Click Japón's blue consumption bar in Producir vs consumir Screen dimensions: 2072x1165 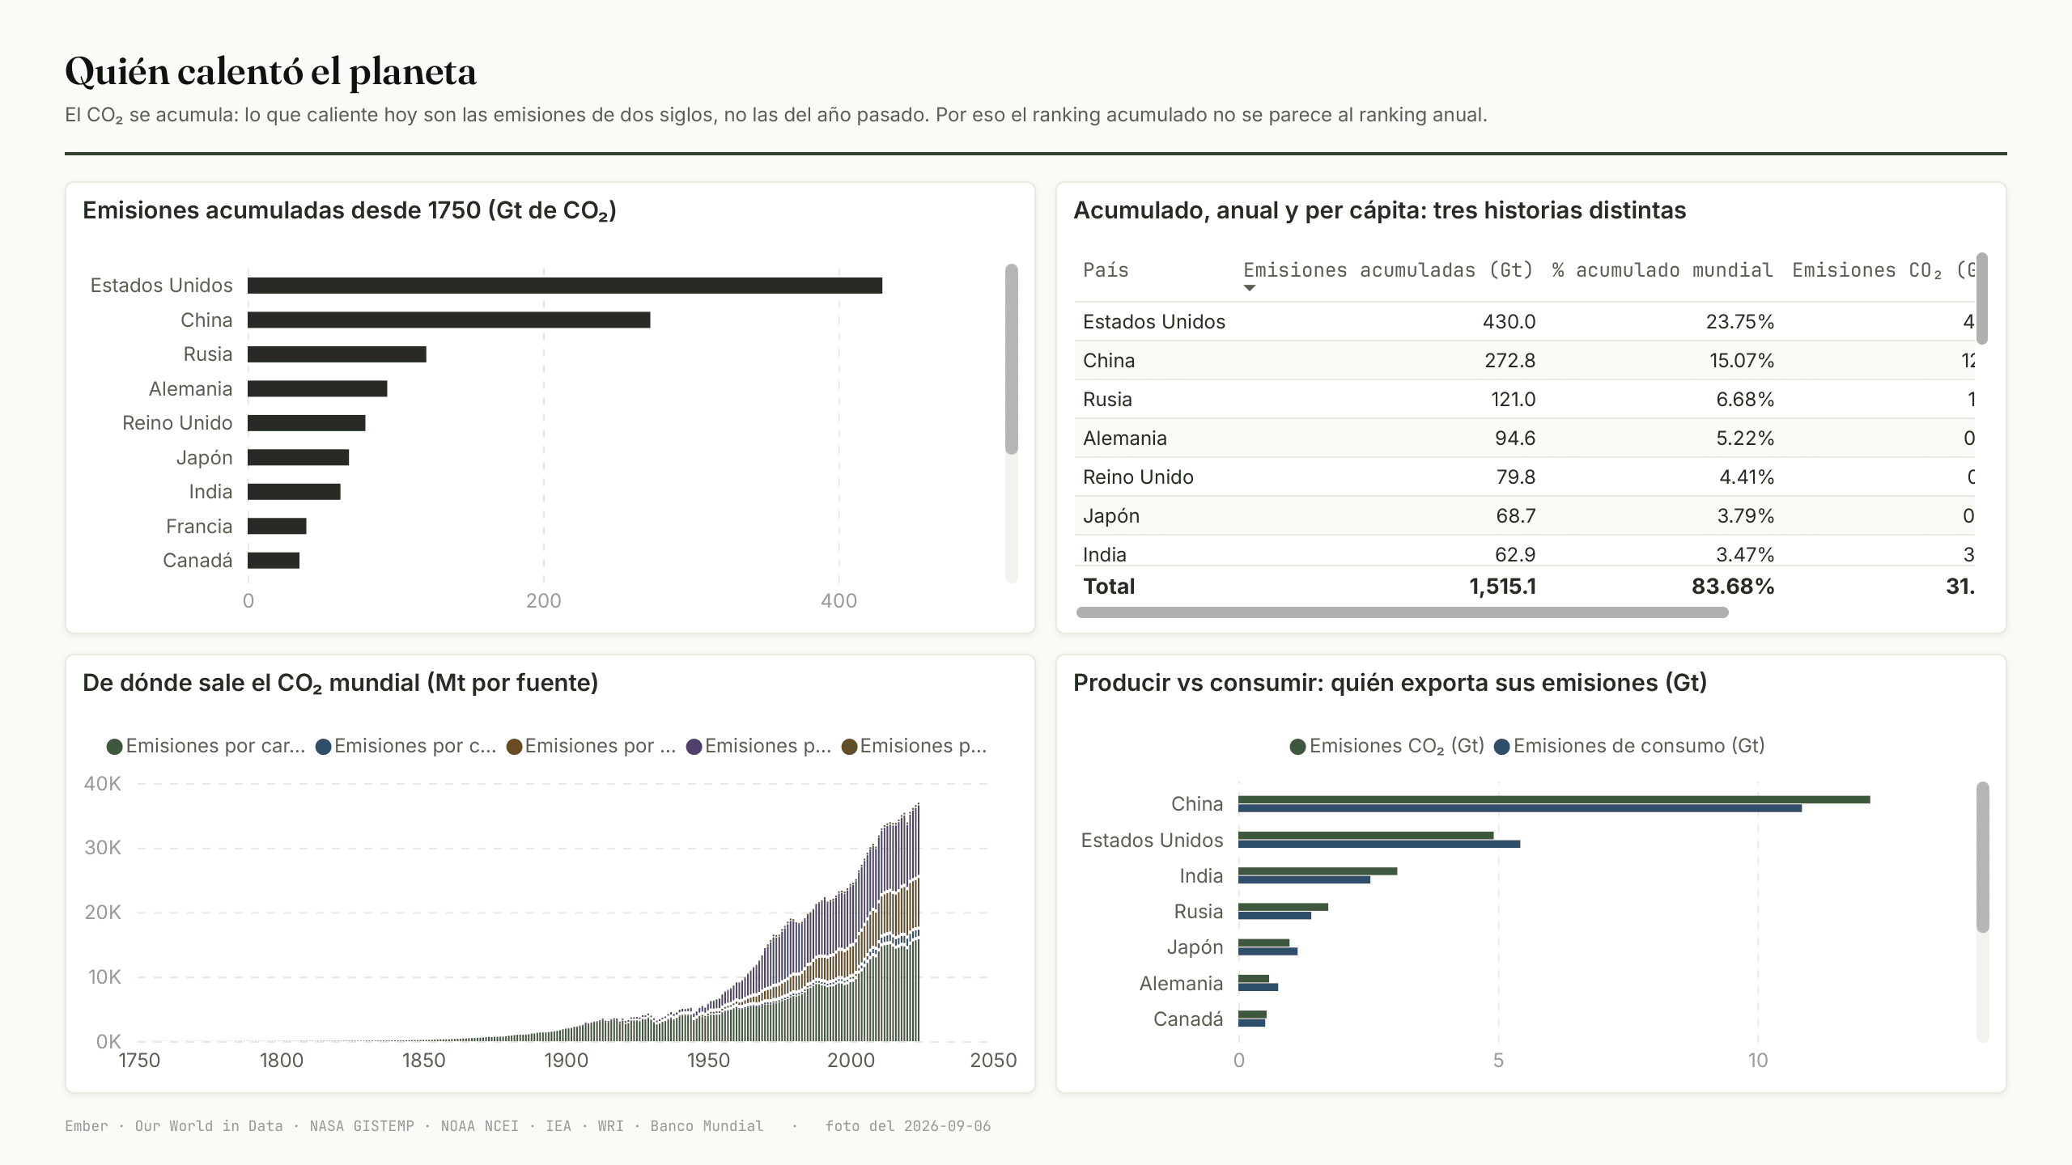tap(1267, 951)
